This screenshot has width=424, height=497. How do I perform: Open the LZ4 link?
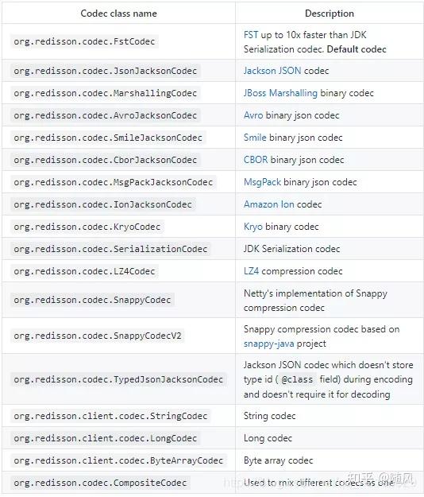[251, 271]
